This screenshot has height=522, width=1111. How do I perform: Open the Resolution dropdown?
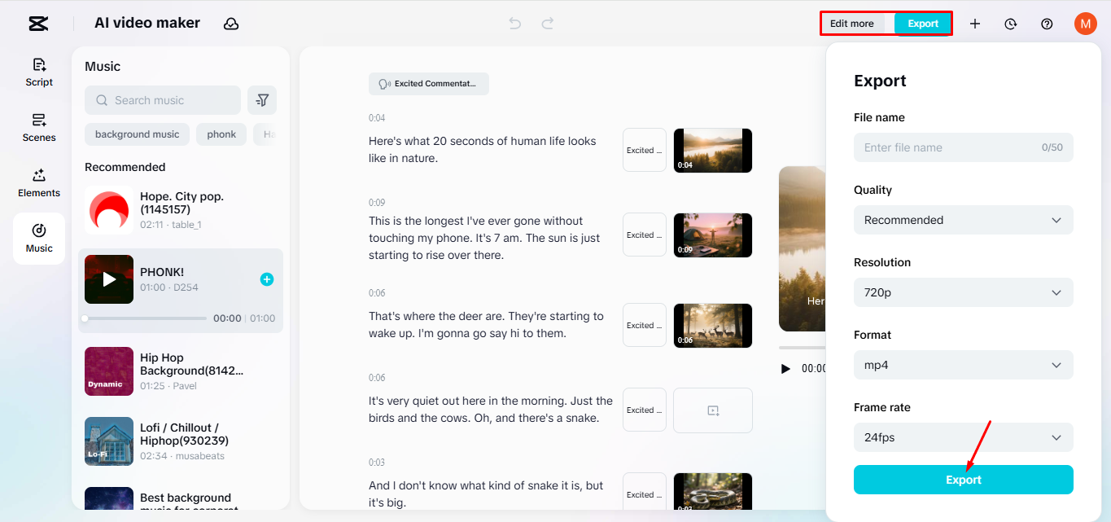coord(963,292)
